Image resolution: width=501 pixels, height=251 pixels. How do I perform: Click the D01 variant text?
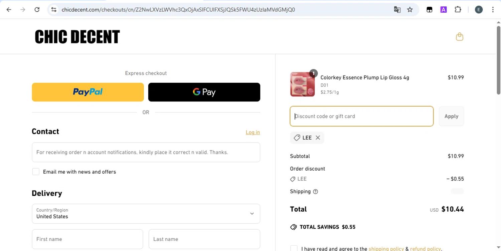tap(324, 85)
